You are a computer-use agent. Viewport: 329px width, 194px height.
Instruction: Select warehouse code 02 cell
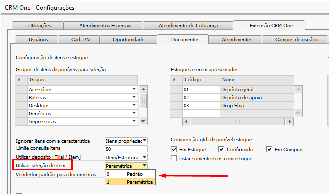click(x=201, y=97)
